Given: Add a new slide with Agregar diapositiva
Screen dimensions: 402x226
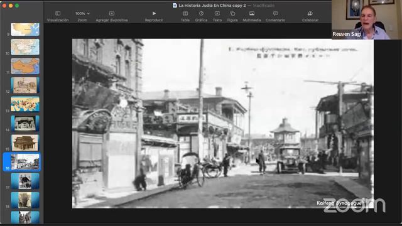Looking at the screenshot, I should 112,16.
